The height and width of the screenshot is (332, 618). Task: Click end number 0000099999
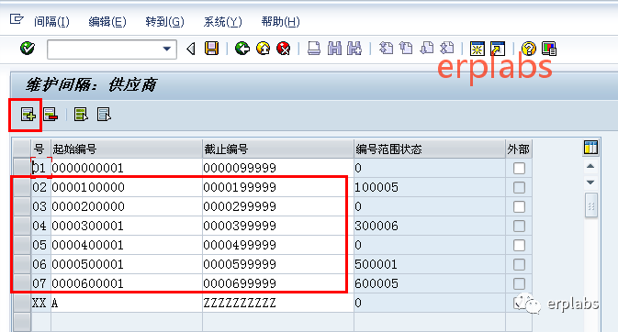pos(240,168)
